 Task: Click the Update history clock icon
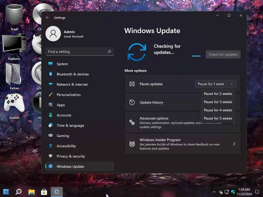coord(132,102)
